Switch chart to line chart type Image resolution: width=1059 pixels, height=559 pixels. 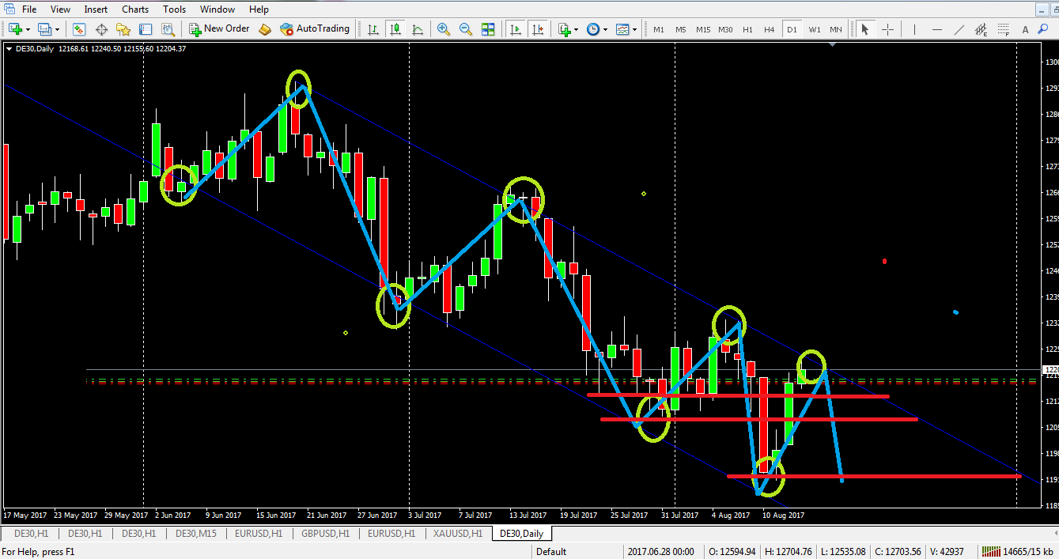(418, 29)
